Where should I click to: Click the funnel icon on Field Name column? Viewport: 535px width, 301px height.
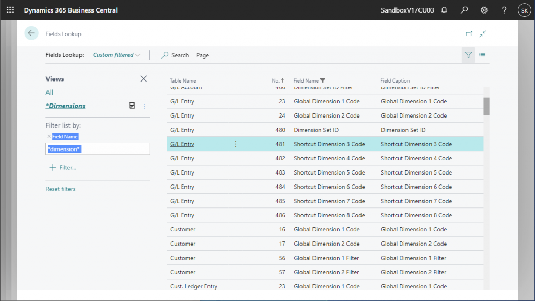[x=323, y=80]
